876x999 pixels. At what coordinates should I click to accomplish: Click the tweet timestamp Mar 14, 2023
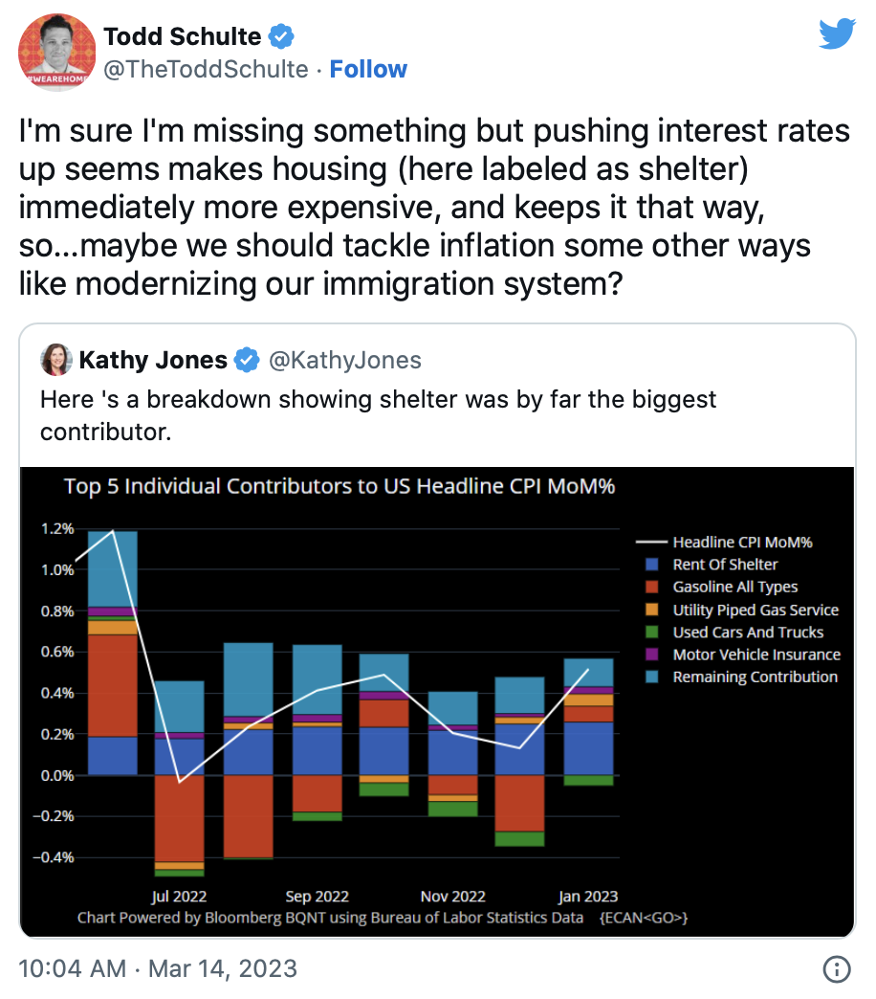pyautogui.click(x=158, y=968)
